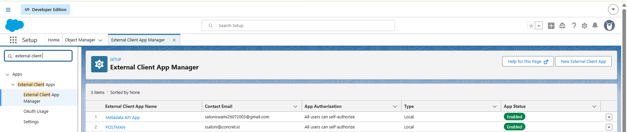This screenshot has width=627, height=132.
Task: Click the search magnifier icon in Search Setup
Action: 211,25
